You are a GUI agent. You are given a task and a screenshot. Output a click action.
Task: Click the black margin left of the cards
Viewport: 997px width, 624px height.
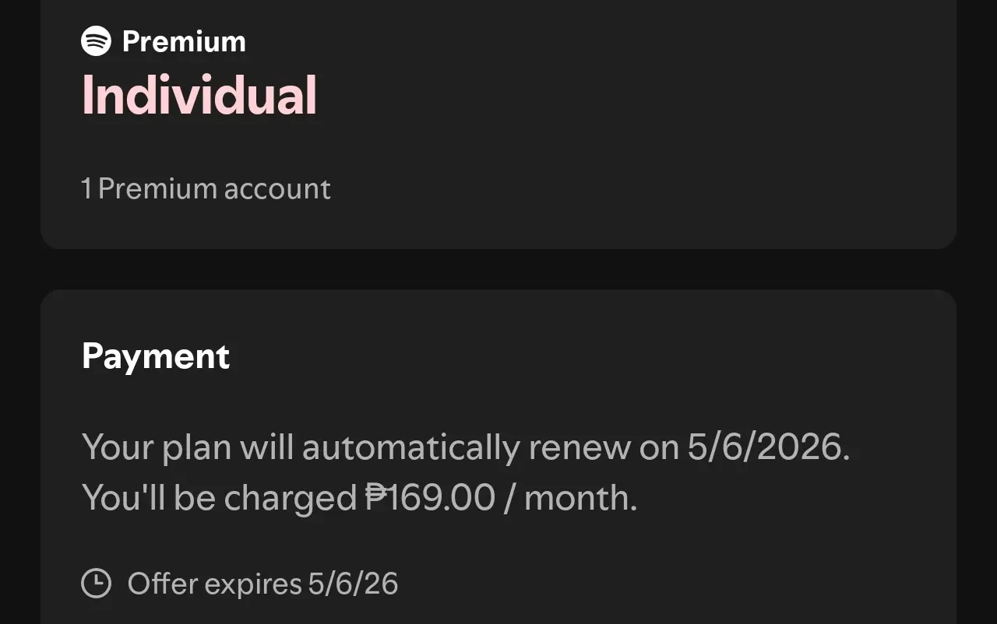(19, 311)
